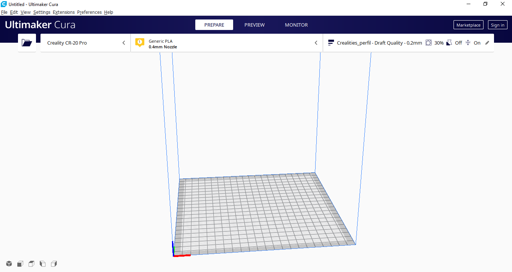Restore down the Cura window
The image size is (512, 272).
click(485, 4)
